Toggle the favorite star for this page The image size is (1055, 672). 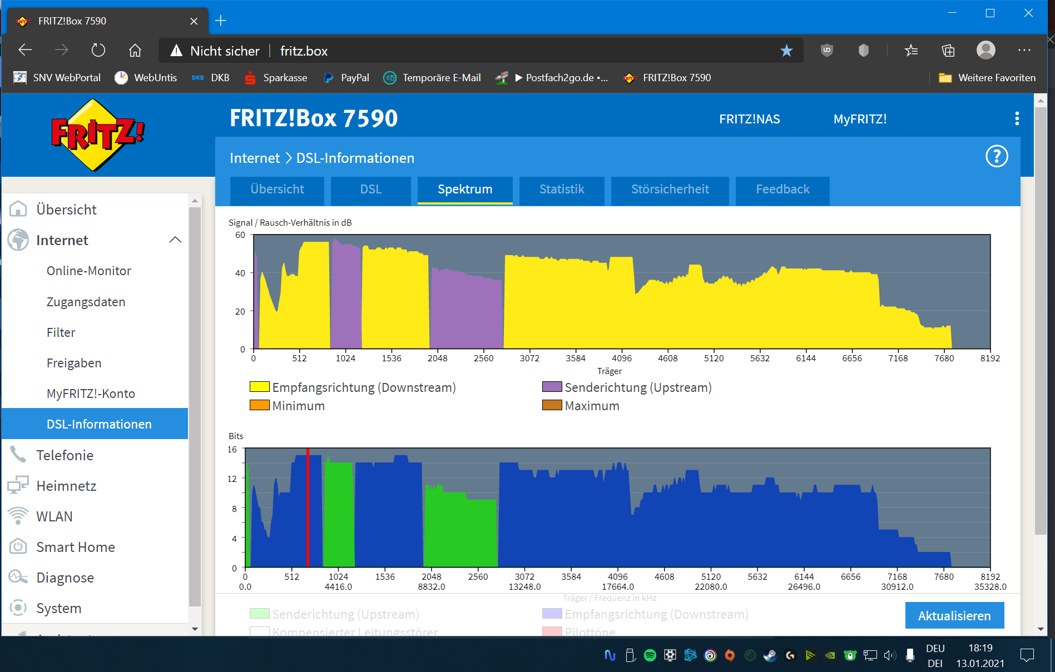(x=786, y=51)
